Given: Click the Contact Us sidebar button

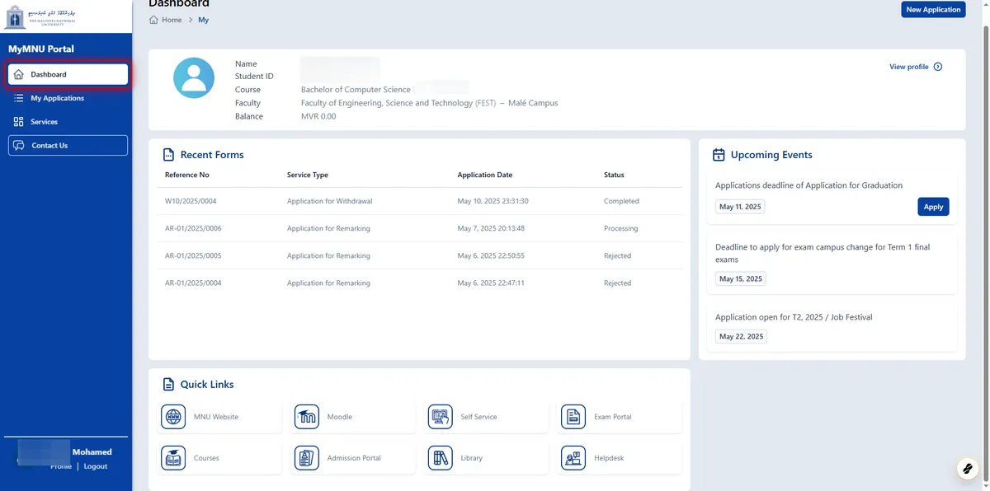Looking at the screenshot, I should point(68,145).
